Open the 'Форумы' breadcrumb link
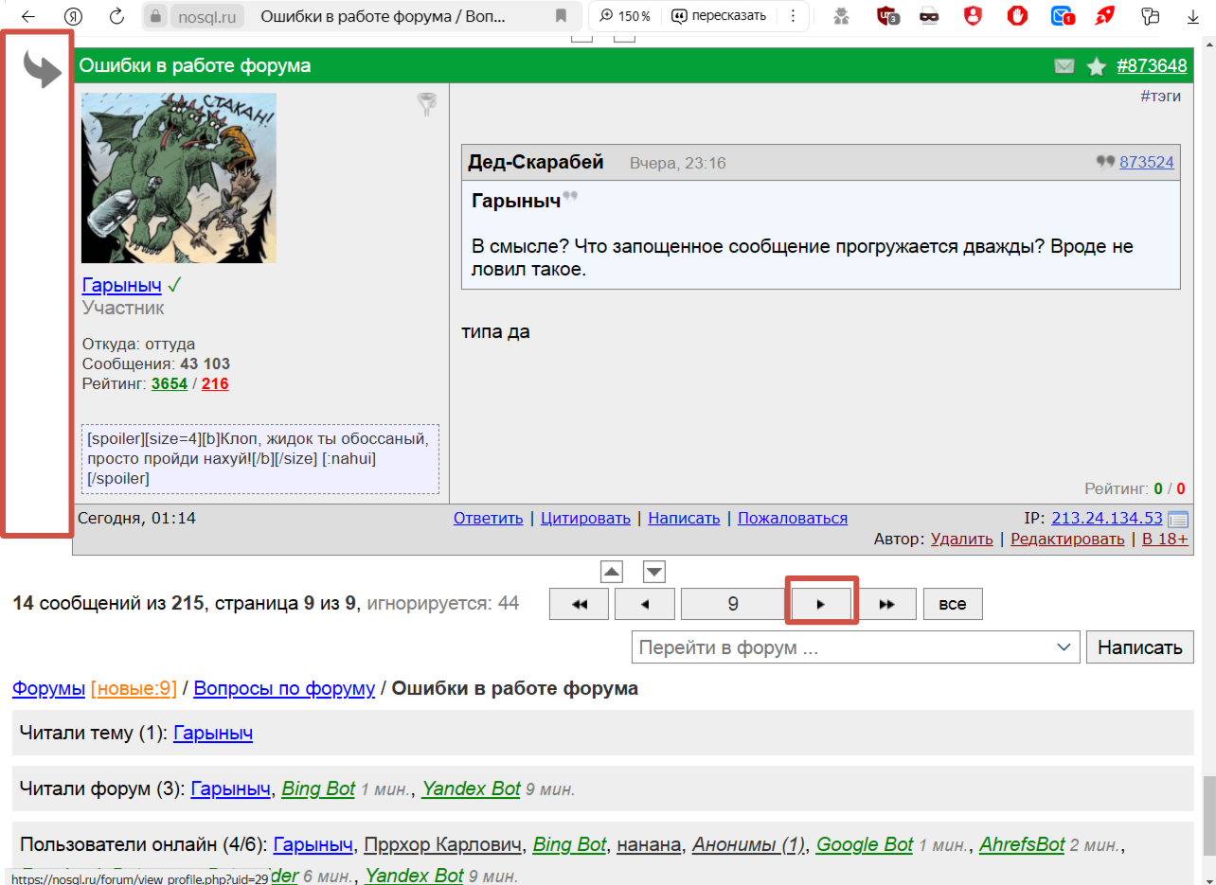 pyautogui.click(x=48, y=688)
